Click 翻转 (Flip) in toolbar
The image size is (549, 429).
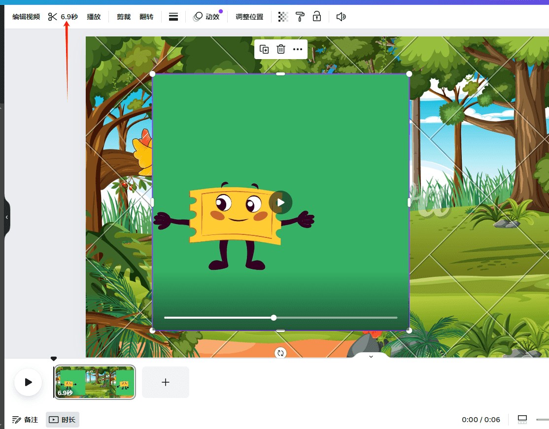[x=146, y=17]
